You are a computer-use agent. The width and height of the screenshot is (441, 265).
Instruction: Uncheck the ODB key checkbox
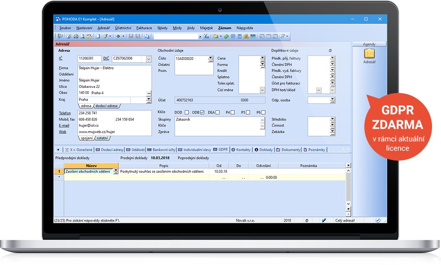click(203, 112)
